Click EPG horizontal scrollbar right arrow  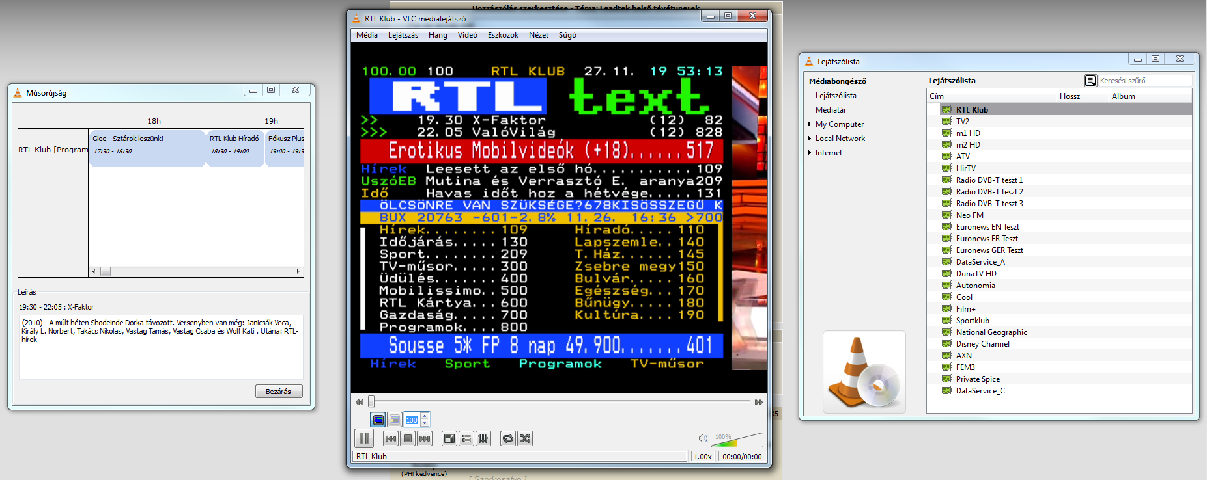pyautogui.click(x=298, y=271)
